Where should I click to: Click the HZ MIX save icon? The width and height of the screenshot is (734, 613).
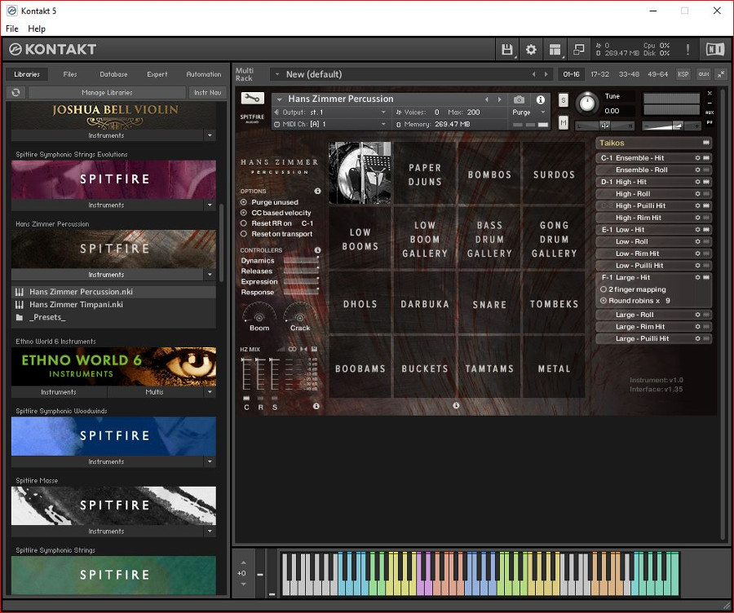pyautogui.click(x=314, y=349)
